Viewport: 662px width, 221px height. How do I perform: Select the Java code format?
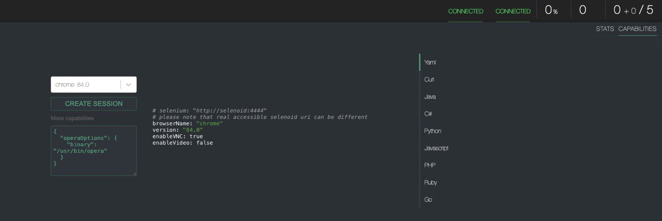[430, 97]
